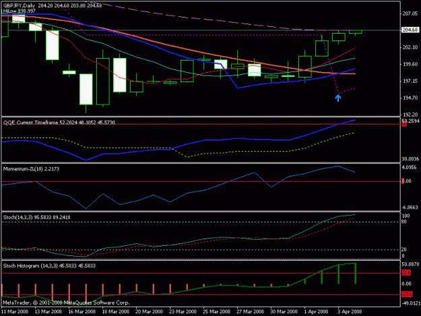Click the 30 Mar 2008 date label
This screenshot has height=316, width=421.
tap(284, 311)
